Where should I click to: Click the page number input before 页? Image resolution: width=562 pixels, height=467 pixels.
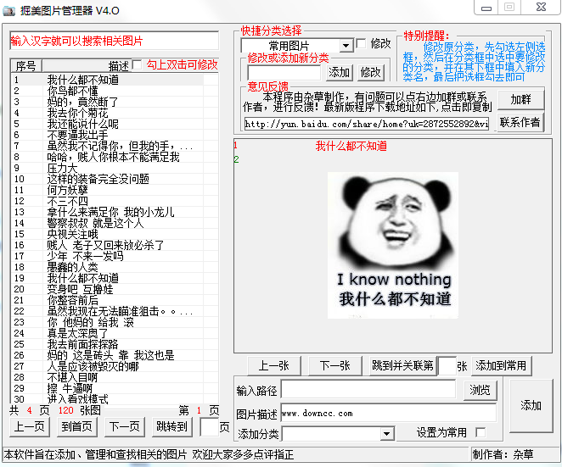209,426
